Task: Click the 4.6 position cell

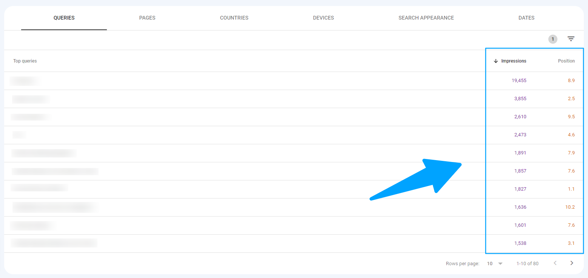Action: click(571, 135)
